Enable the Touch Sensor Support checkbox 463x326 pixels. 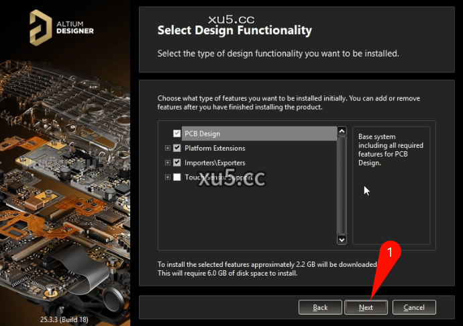(x=176, y=177)
